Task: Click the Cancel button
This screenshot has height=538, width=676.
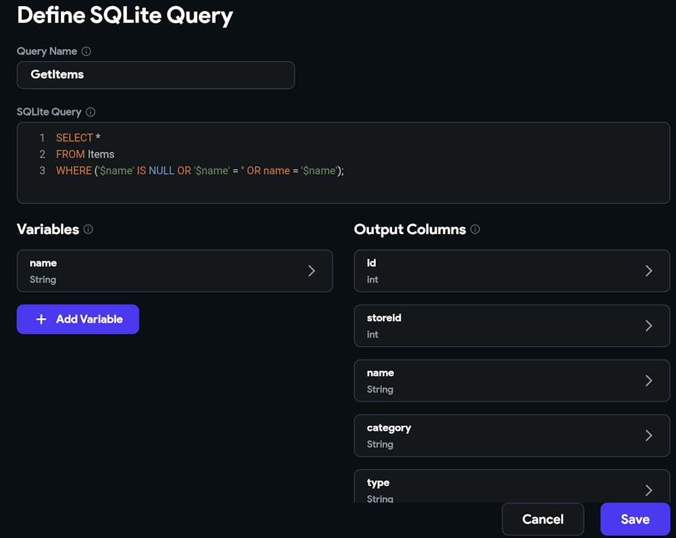Action: pyautogui.click(x=543, y=519)
